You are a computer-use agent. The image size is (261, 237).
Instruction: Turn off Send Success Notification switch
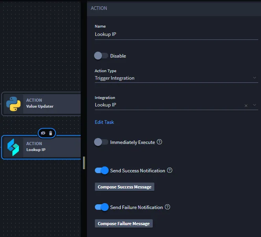(102, 170)
